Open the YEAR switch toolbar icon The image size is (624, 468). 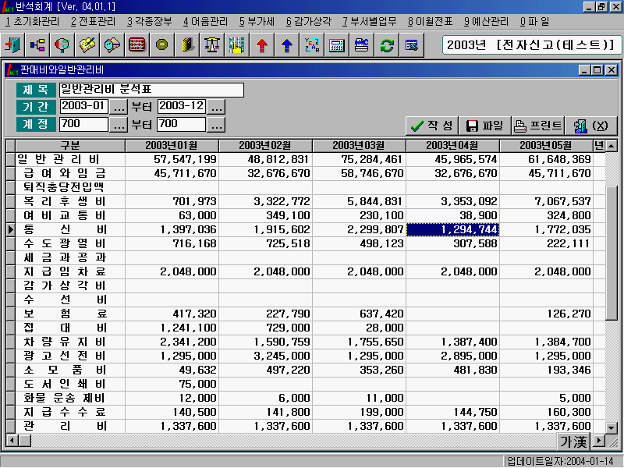pos(311,45)
